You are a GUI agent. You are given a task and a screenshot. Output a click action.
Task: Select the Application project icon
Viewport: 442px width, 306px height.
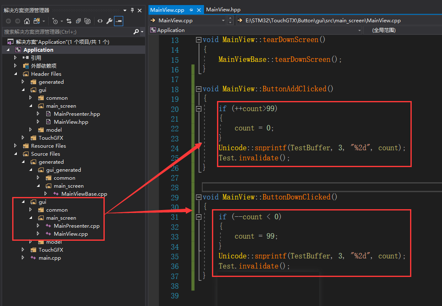coord(18,50)
